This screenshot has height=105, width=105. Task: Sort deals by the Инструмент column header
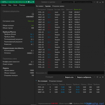click(42, 9)
